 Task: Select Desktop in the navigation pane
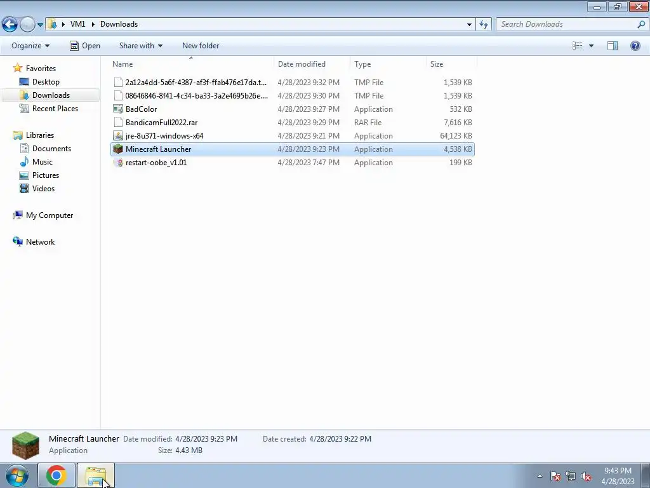tap(46, 82)
